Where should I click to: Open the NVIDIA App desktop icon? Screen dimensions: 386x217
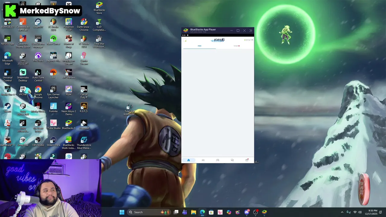[x=8, y=40]
